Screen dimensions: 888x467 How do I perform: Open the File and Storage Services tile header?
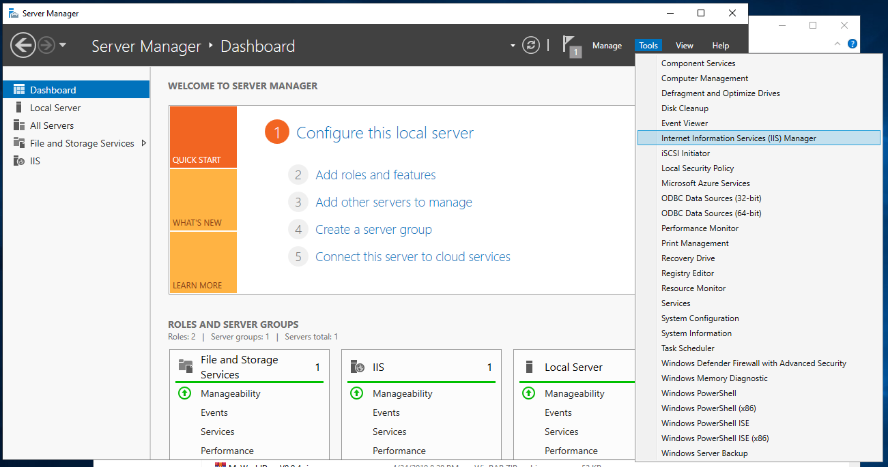[249, 367]
